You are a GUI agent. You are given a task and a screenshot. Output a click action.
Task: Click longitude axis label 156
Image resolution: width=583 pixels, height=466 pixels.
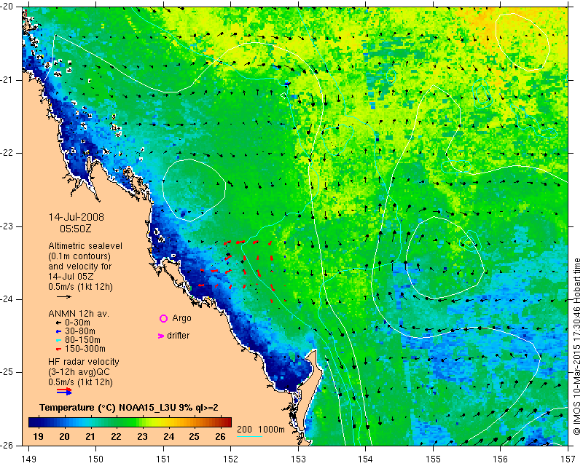[501, 459]
